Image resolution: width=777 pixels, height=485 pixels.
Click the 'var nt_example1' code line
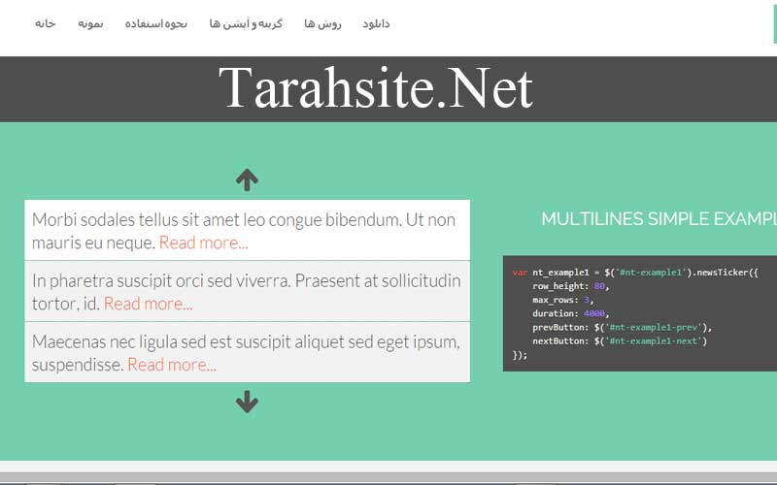(x=635, y=273)
